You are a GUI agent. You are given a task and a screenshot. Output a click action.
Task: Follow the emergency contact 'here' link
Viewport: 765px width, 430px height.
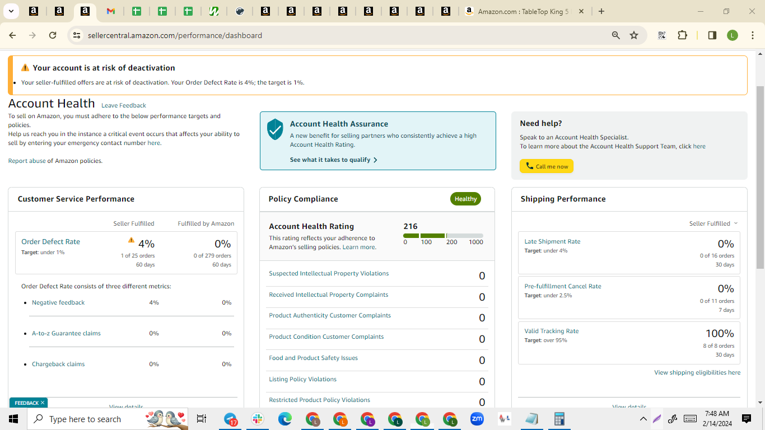pyautogui.click(x=153, y=143)
